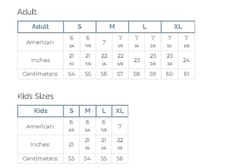
Task: Select the XL column header in Adult table
Action: (178, 27)
